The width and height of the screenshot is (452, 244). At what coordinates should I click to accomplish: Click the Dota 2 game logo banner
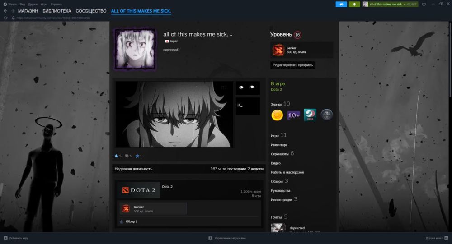click(139, 190)
